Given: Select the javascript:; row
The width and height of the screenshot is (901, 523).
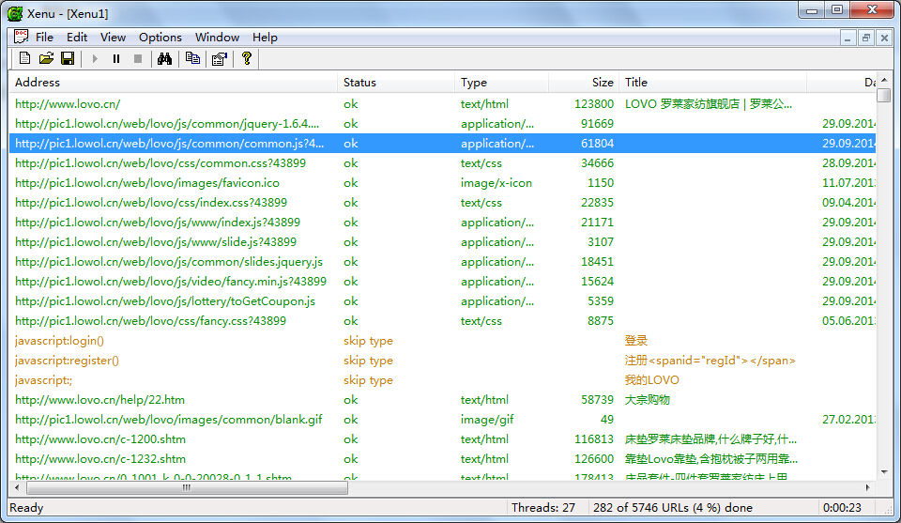Looking at the screenshot, I should coord(442,380).
